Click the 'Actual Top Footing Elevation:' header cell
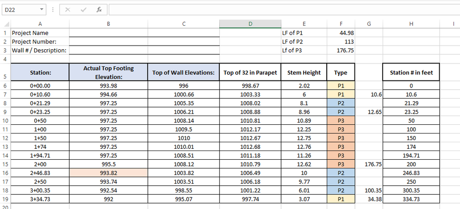The width and height of the screenshot is (460, 209). [108, 72]
